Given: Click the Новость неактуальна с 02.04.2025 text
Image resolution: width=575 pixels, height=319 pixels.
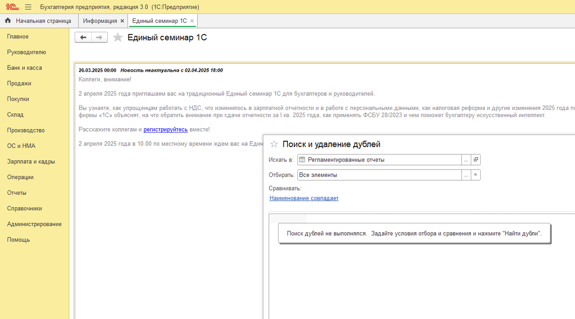Looking at the screenshot, I should point(172,70).
